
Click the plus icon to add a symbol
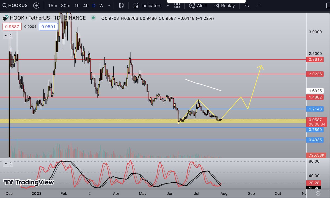click(36, 5)
